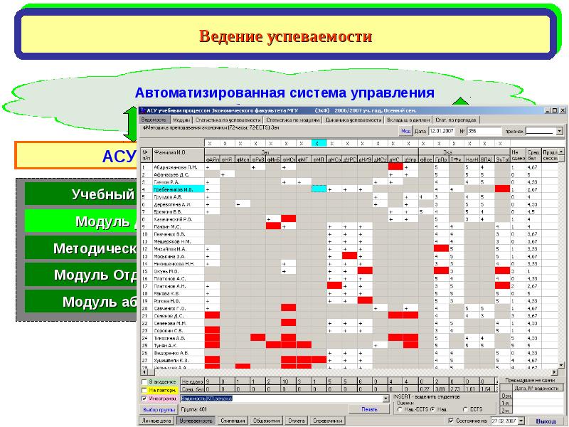This screenshot has width=569, height=427.
Task: Click the highlighted cyan X column marker
Action: click(317, 143)
